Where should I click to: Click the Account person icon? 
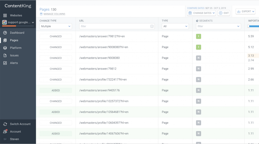pyautogui.click(x=5, y=131)
